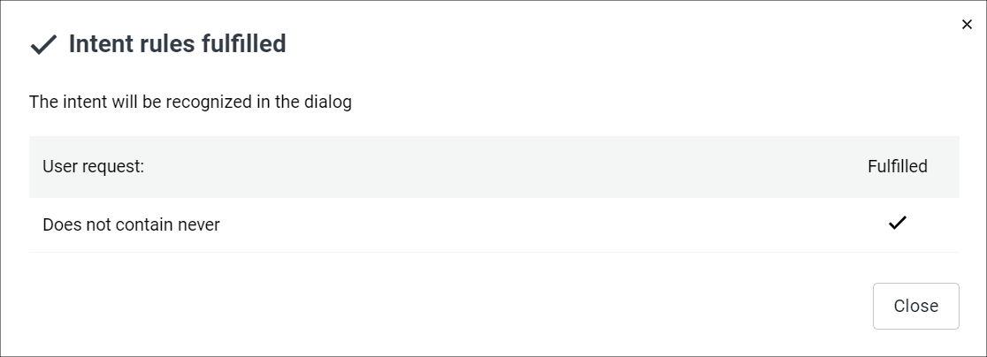Click the Close button
The image size is (987, 357).
(915, 306)
